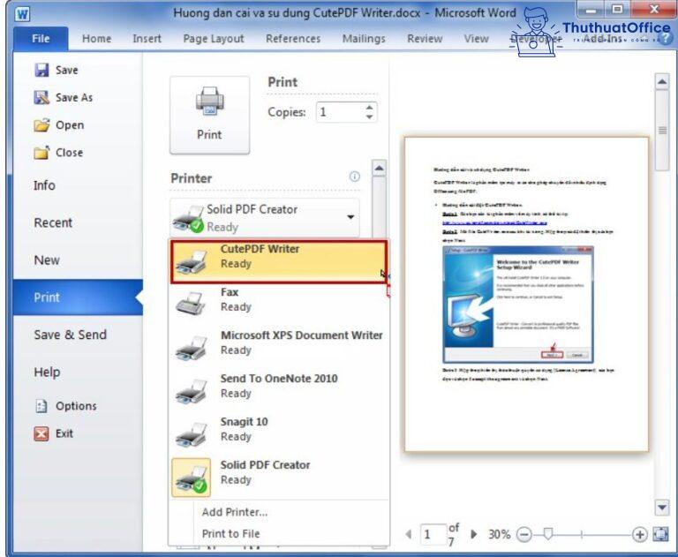Click the Snagit 10 printer icon
The image size is (678, 557).
[x=192, y=434]
